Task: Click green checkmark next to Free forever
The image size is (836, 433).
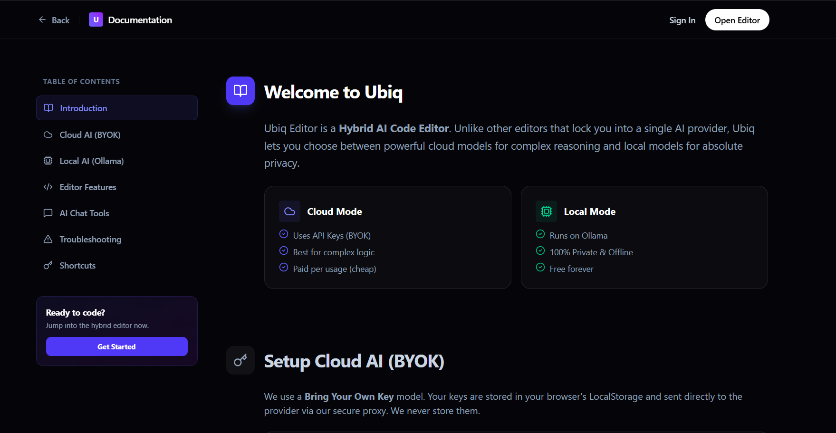Action: (540, 267)
